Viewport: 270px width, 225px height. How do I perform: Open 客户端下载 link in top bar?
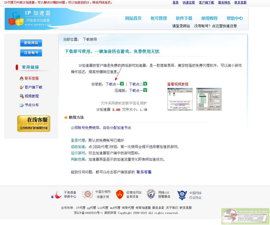pos(206,3)
